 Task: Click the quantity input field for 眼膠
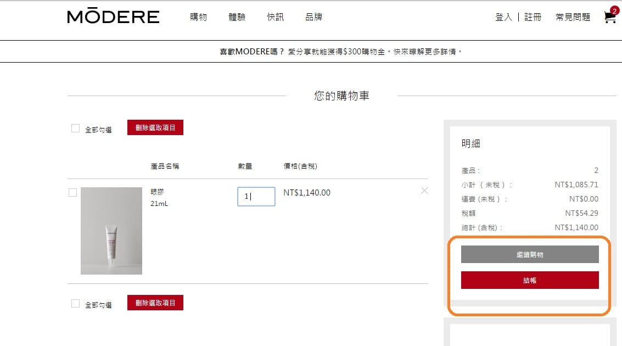point(256,197)
